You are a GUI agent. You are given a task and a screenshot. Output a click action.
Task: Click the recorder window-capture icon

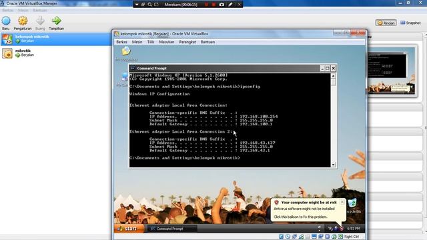[143, 5]
